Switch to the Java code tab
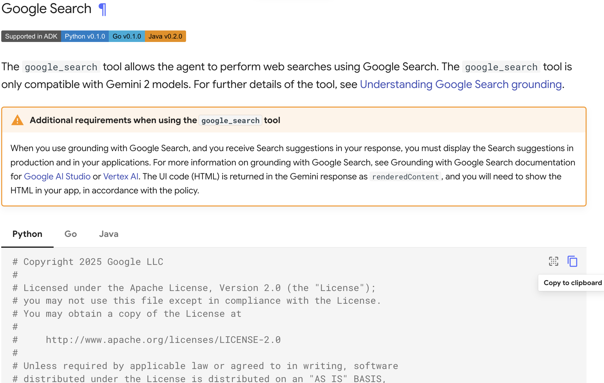Image resolution: width=604 pixels, height=383 pixels. click(x=108, y=234)
